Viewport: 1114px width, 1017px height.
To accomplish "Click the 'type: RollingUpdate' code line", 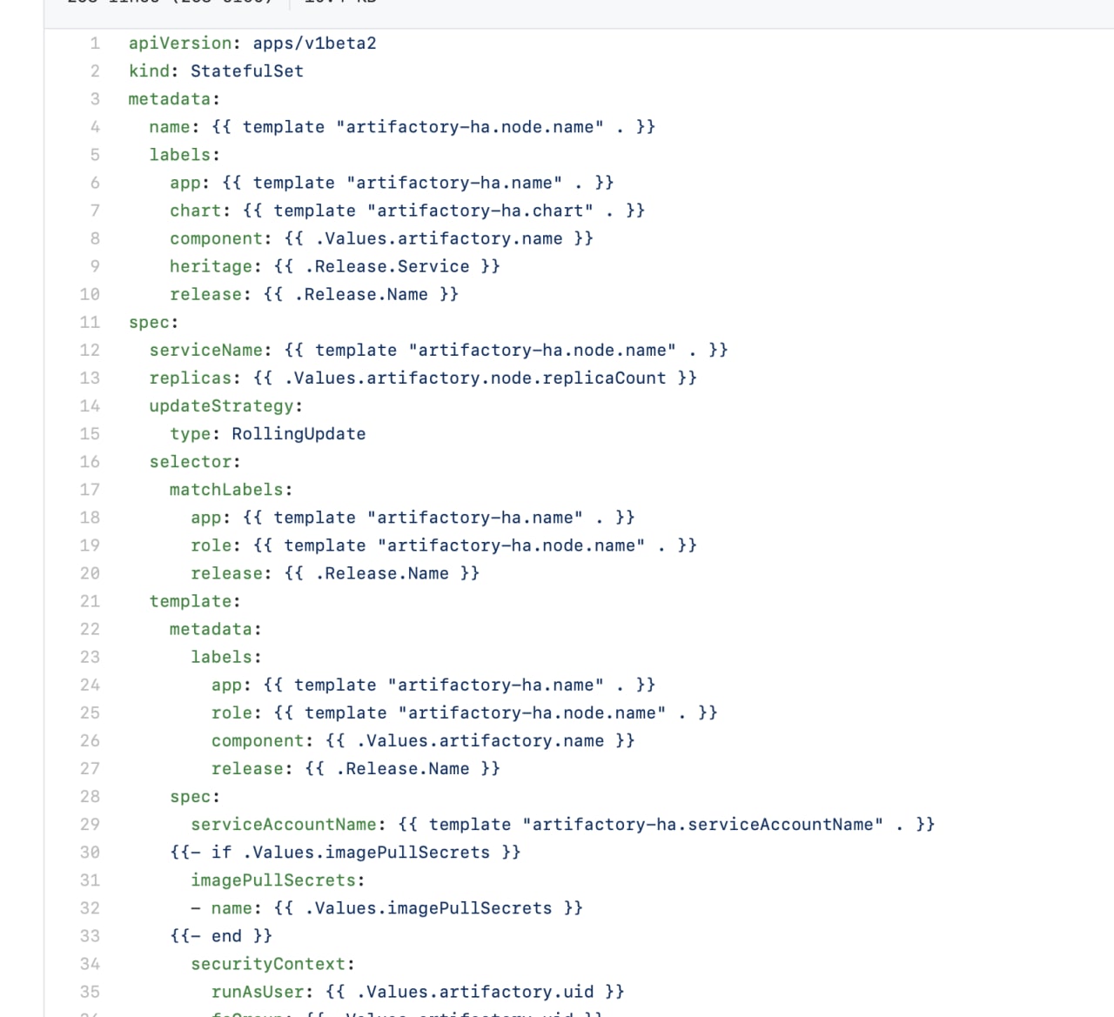I will click(x=268, y=433).
